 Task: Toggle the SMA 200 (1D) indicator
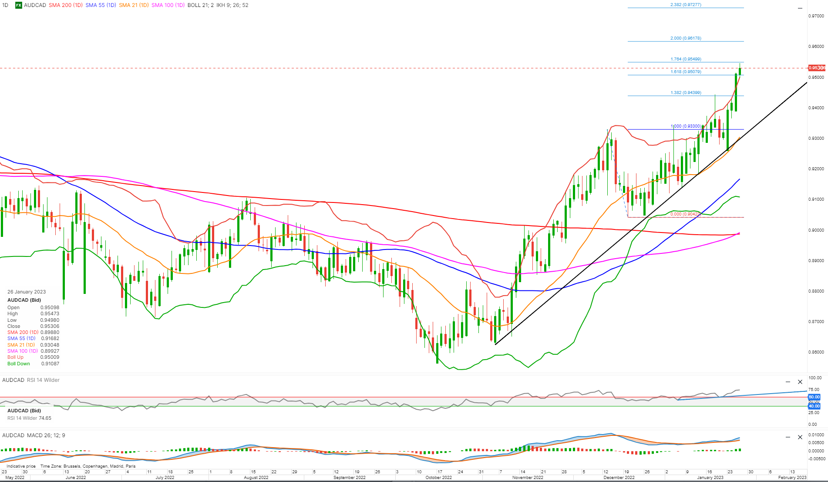(66, 5)
